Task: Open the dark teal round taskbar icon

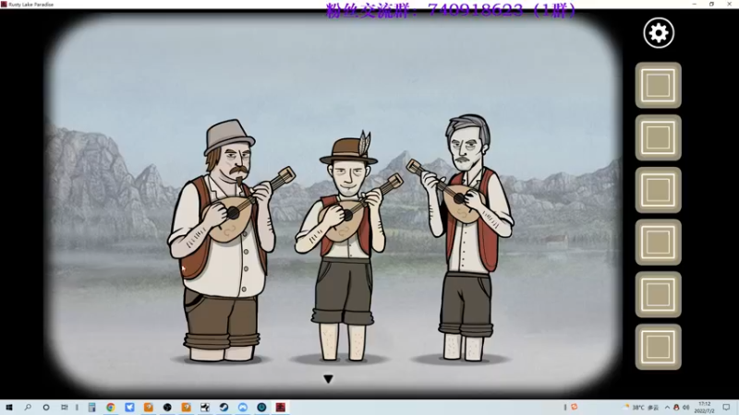Action: (x=261, y=407)
